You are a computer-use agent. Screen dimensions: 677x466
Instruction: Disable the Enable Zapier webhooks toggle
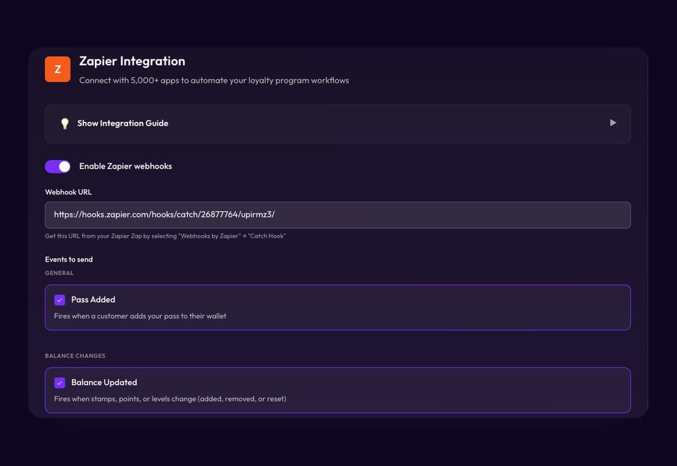pos(58,166)
